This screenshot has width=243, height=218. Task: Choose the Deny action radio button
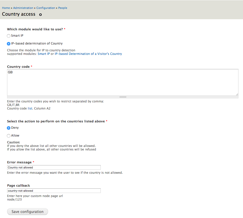(9, 128)
